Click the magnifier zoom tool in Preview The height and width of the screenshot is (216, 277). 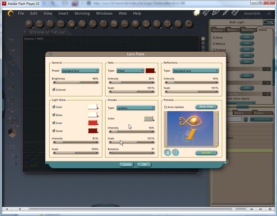[176, 153]
